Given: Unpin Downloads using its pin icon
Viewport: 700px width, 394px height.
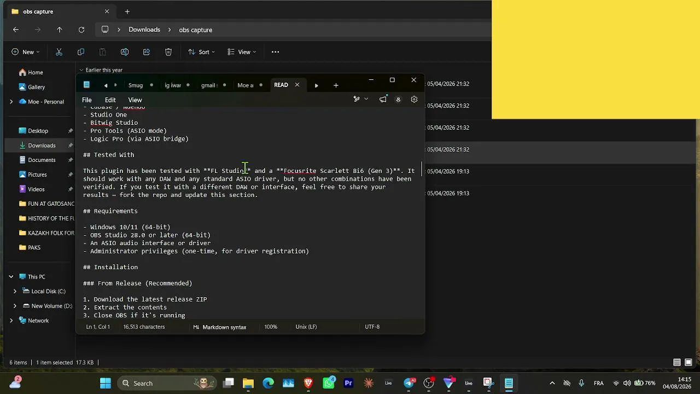Looking at the screenshot, I should click(71, 146).
